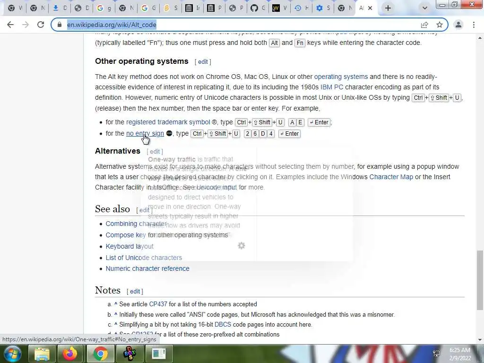Open the Unicode input link
This screenshot has width=484, height=363.
(216, 187)
